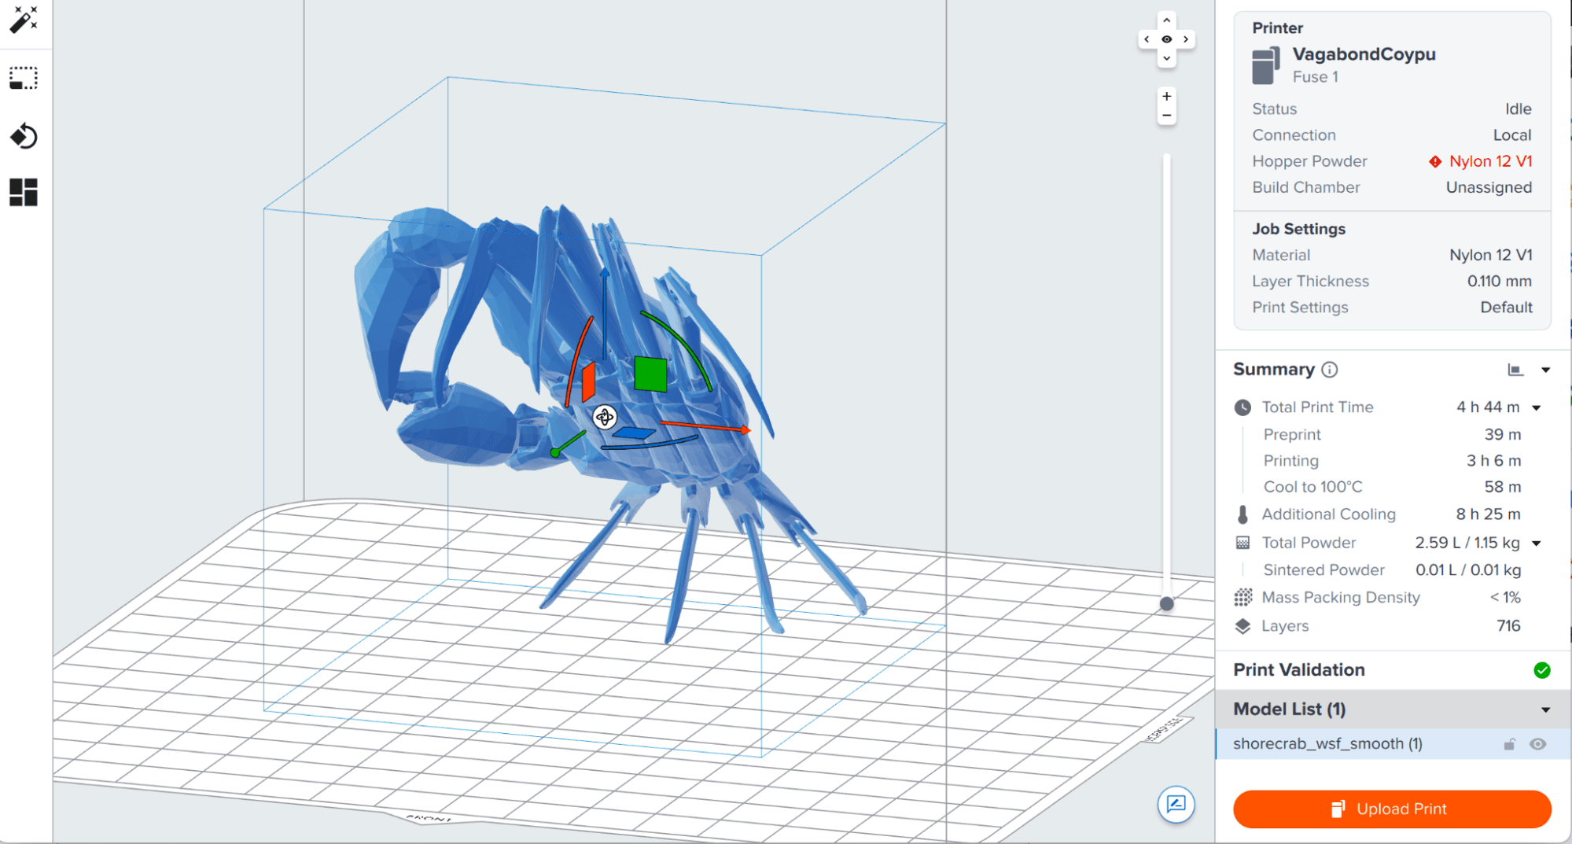Open the feedback chat icon

[1176, 804]
